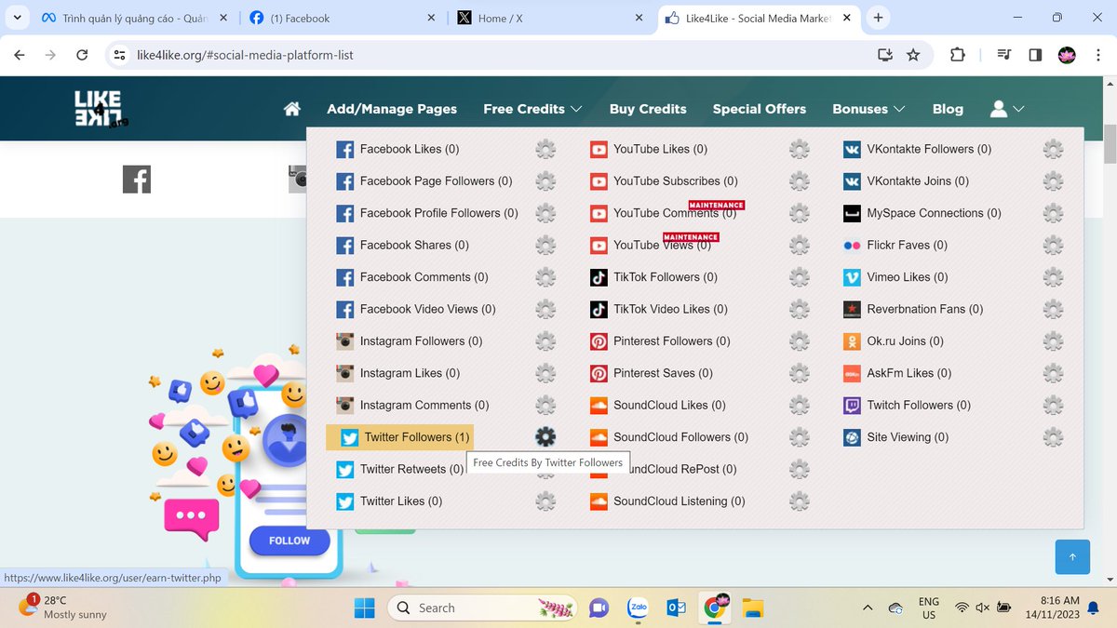Open settings gear for Twitter Likes
Screen dimensions: 1117x628
(x=545, y=501)
